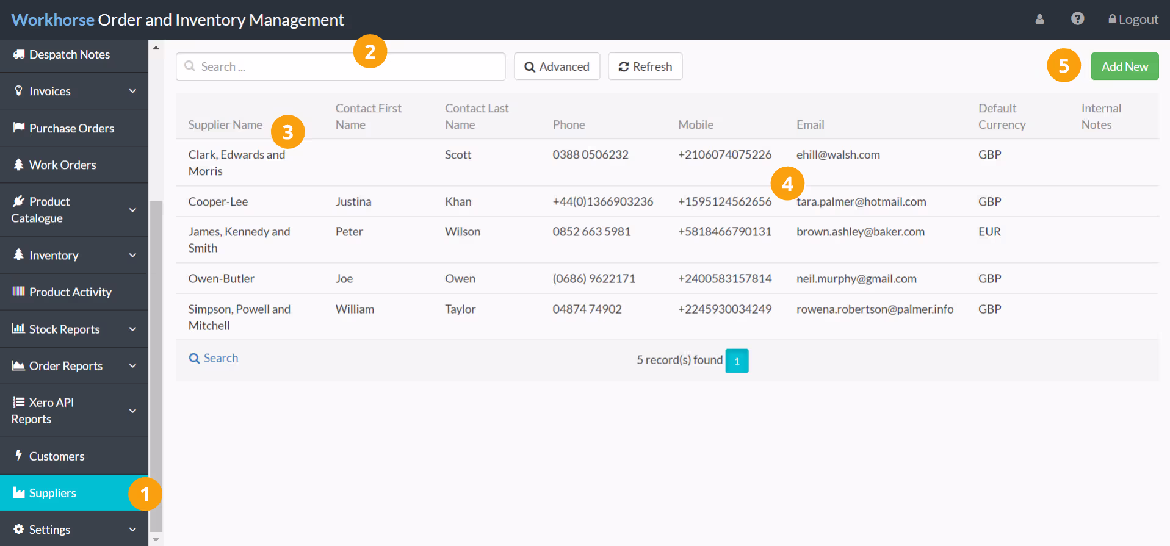
Task: Click the Order Reports area chart icon
Action: (x=19, y=365)
